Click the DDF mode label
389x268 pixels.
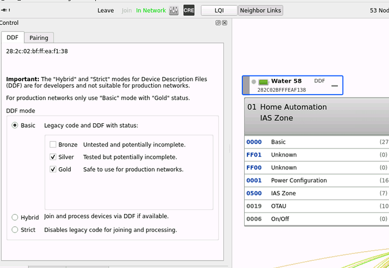click(x=21, y=111)
